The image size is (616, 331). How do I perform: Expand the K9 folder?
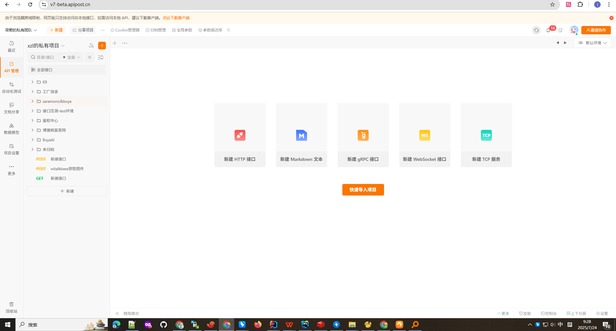point(32,82)
